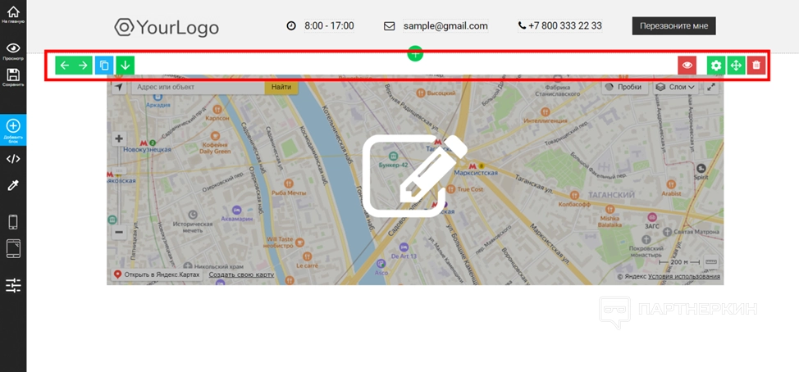
Task: Open the code editor brackets icon
Action: click(13, 159)
